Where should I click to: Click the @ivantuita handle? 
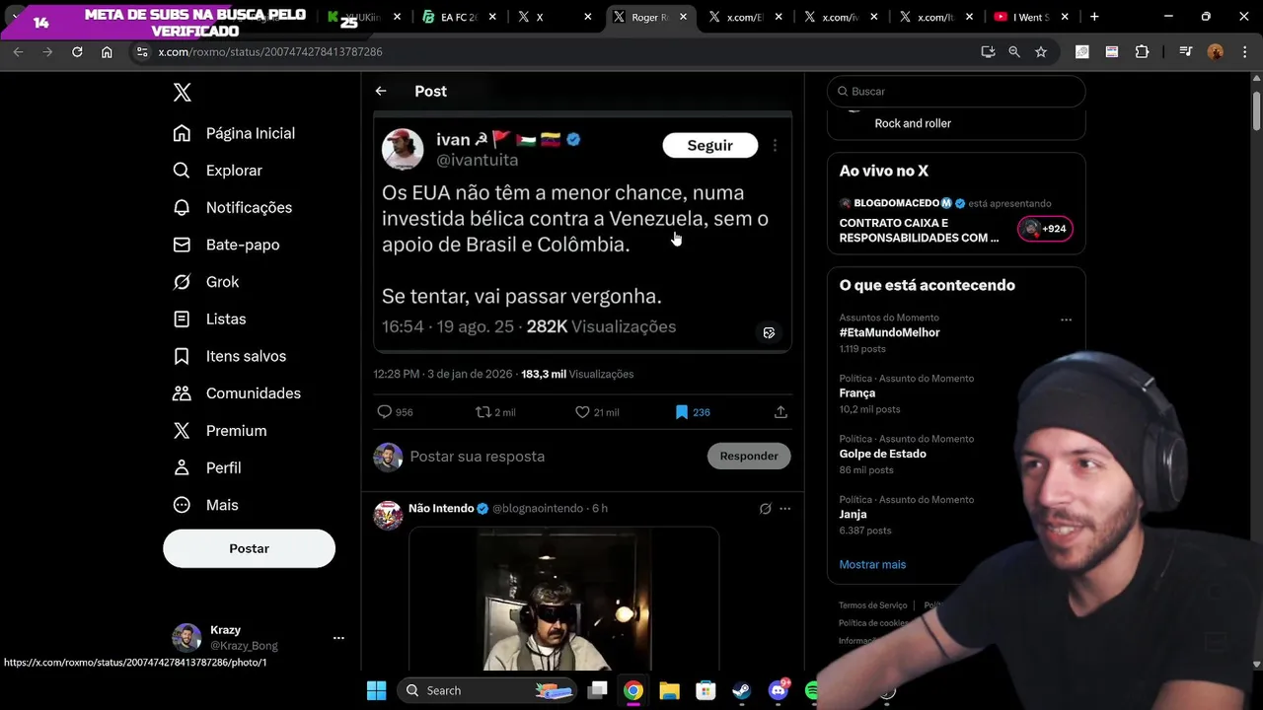coord(477,160)
